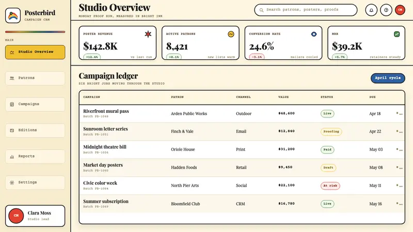The width and height of the screenshot is (413, 232).
Task: Open Clara Moss profile card
Action: 35,216
